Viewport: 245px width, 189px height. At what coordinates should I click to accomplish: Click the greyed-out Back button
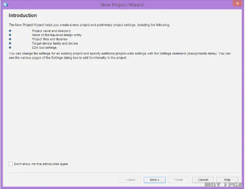[x=130, y=180]
